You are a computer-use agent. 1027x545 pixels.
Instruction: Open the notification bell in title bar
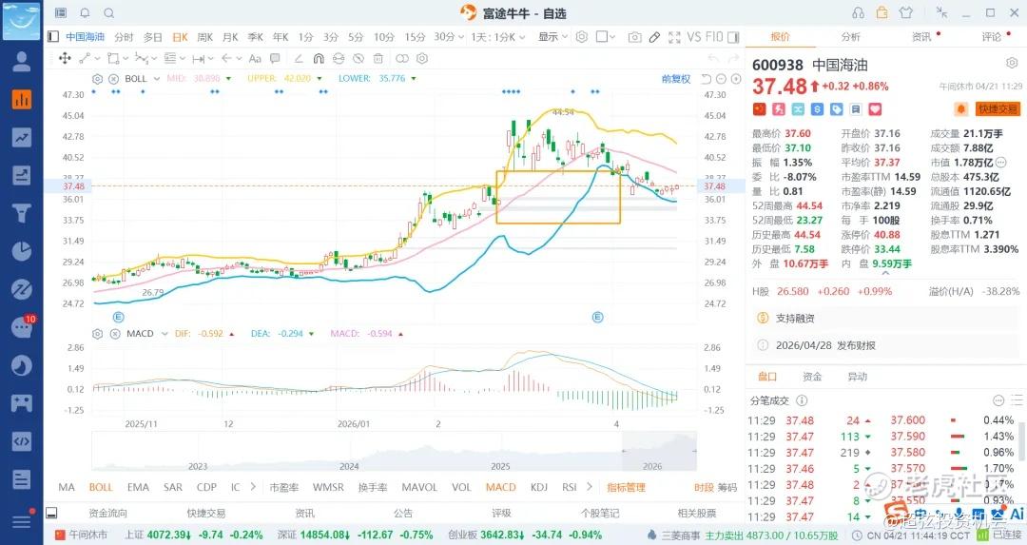pos(85,12)
